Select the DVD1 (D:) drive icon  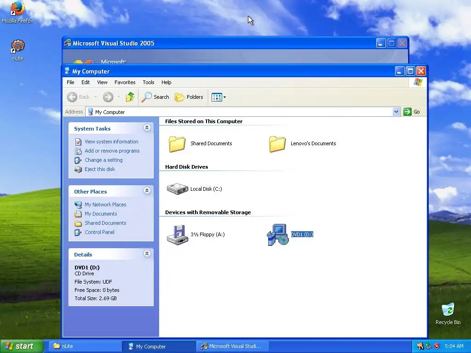click(x=277, y=234)
